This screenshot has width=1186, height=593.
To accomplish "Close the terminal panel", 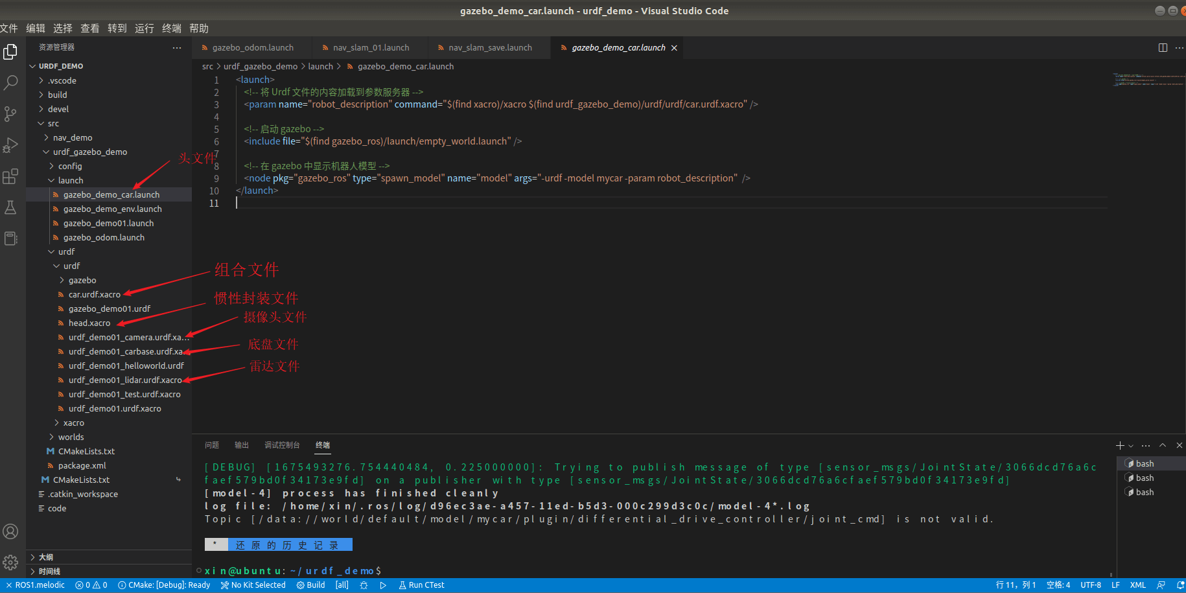I will tap(1179, 445).
